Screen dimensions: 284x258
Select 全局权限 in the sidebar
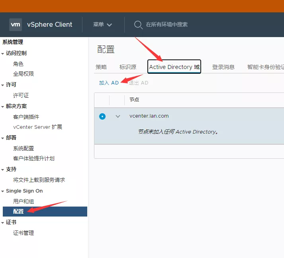(24, 74)
